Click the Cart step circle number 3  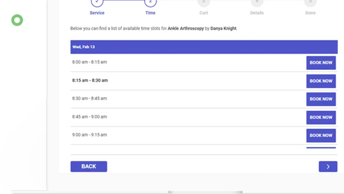point(203,2)
